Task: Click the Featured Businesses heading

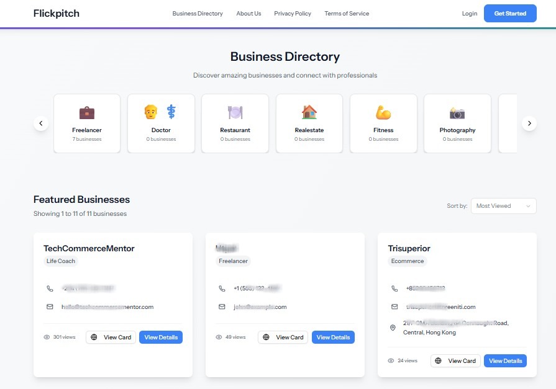Action: [81, 199]
